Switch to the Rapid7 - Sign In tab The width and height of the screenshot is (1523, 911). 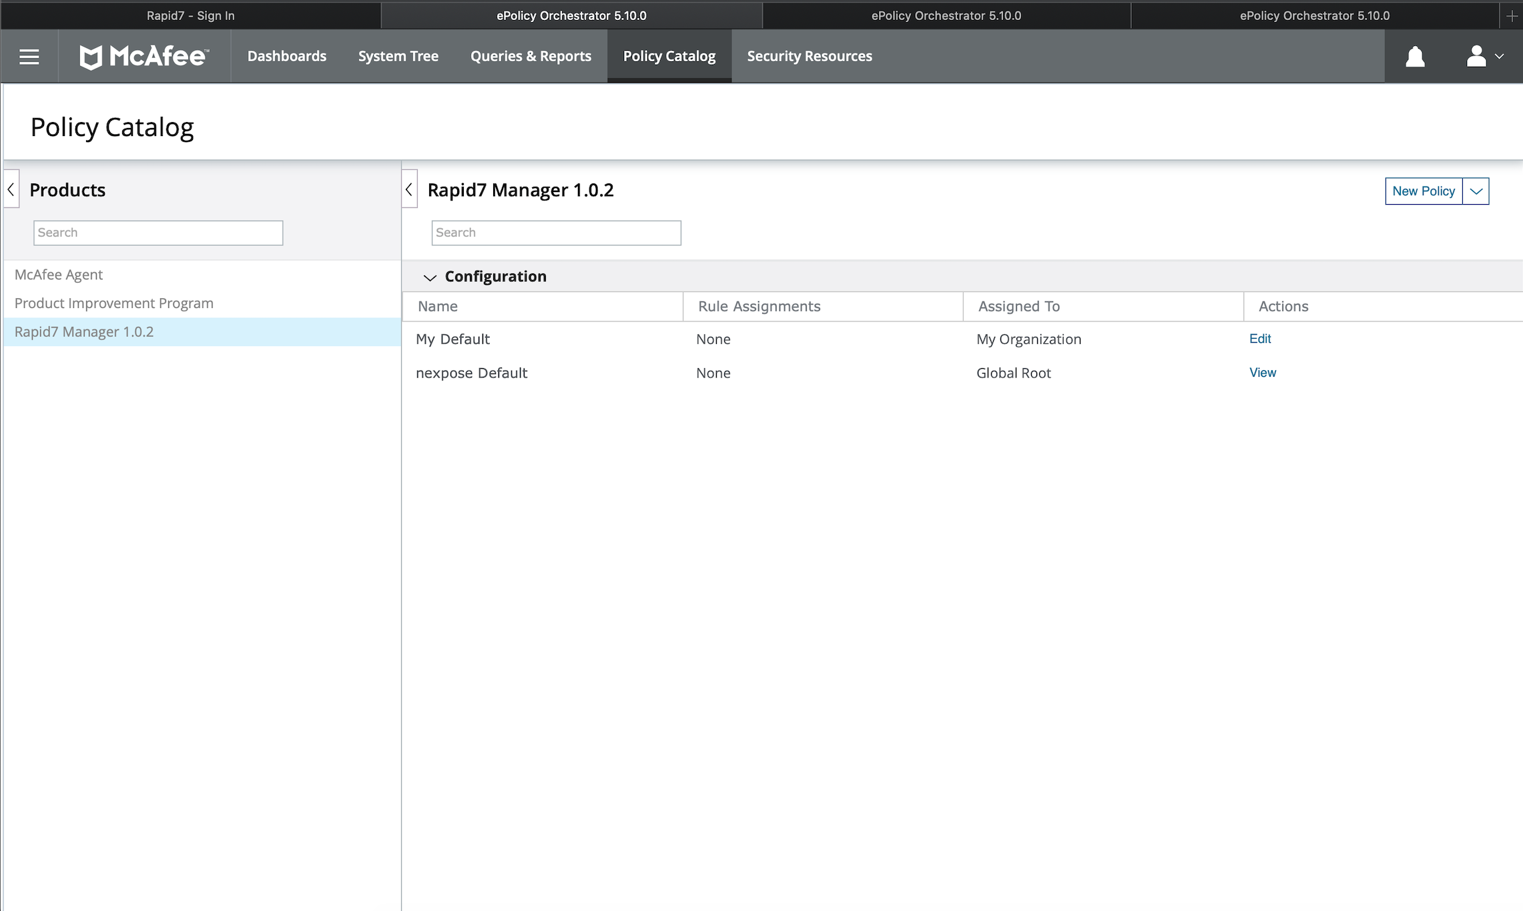[x=190, y=15]
